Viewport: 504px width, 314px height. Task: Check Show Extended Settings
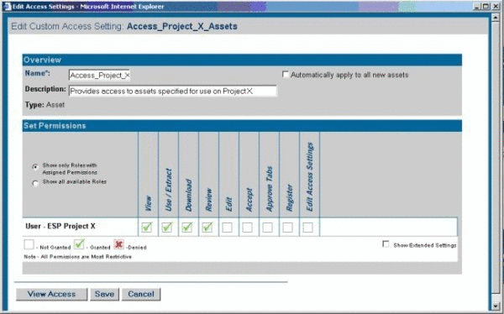(x=386, y=244)
